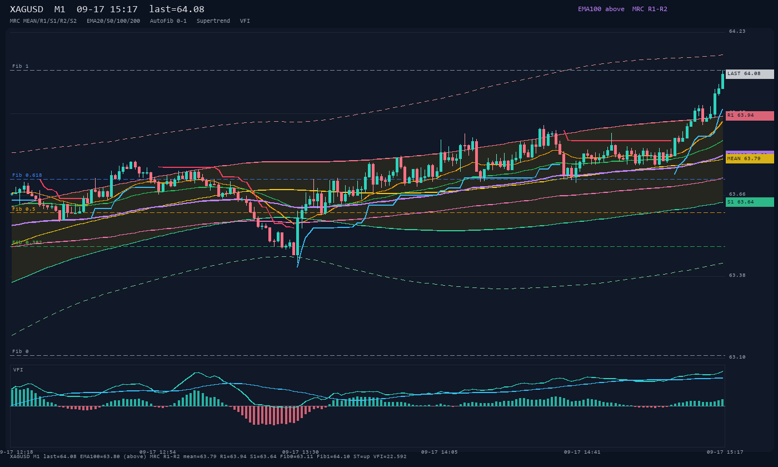Click the EMA100 above status text
The height and width of the screenshot is (467, 778).
pos(601,9)
